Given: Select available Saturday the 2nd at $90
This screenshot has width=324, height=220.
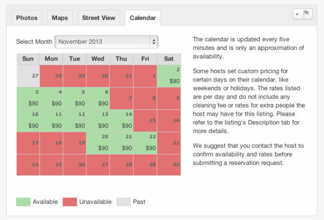Looking at the screenshot, I should pyautogui.click(x=169, y=75).
